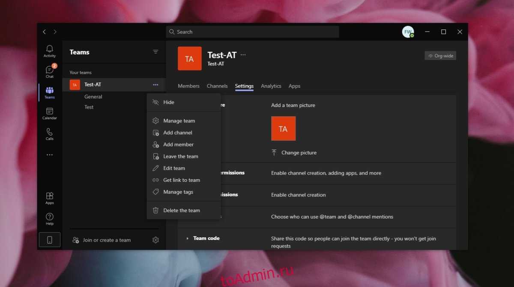Click Join or create a team
The image size is (514, 287).
(x=106, y=240)
